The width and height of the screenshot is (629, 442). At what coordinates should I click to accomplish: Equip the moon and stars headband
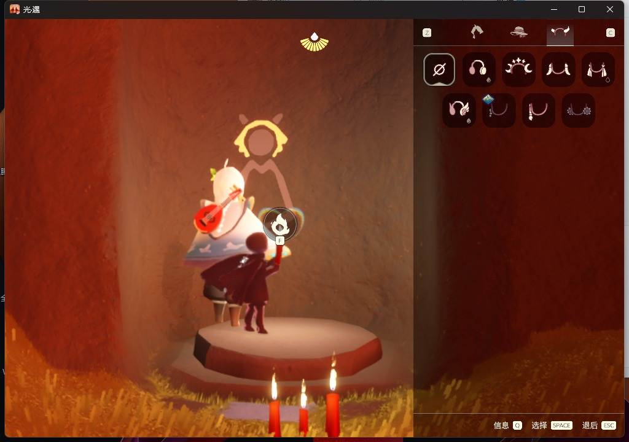point(518,69)
